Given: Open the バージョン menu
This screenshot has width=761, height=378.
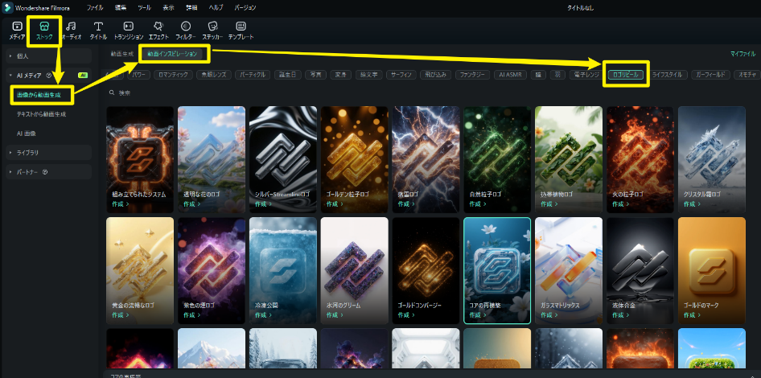Looking at the screenshot, I should [245, 8].
